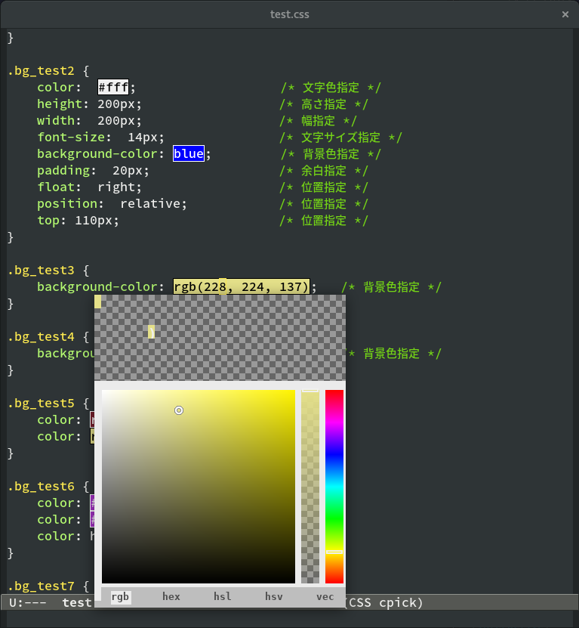Click the 余白指定 comment
This screenshot has width=579, height=628.
323,171
